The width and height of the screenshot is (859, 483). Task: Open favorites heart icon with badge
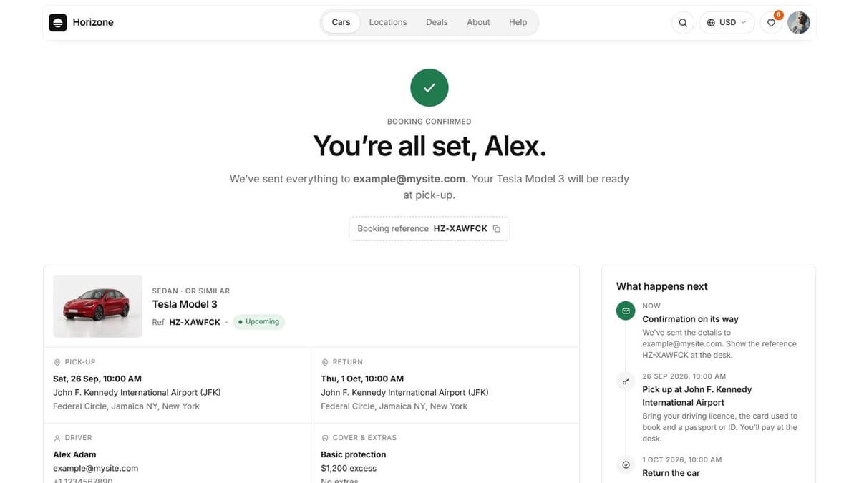(771, 22)
